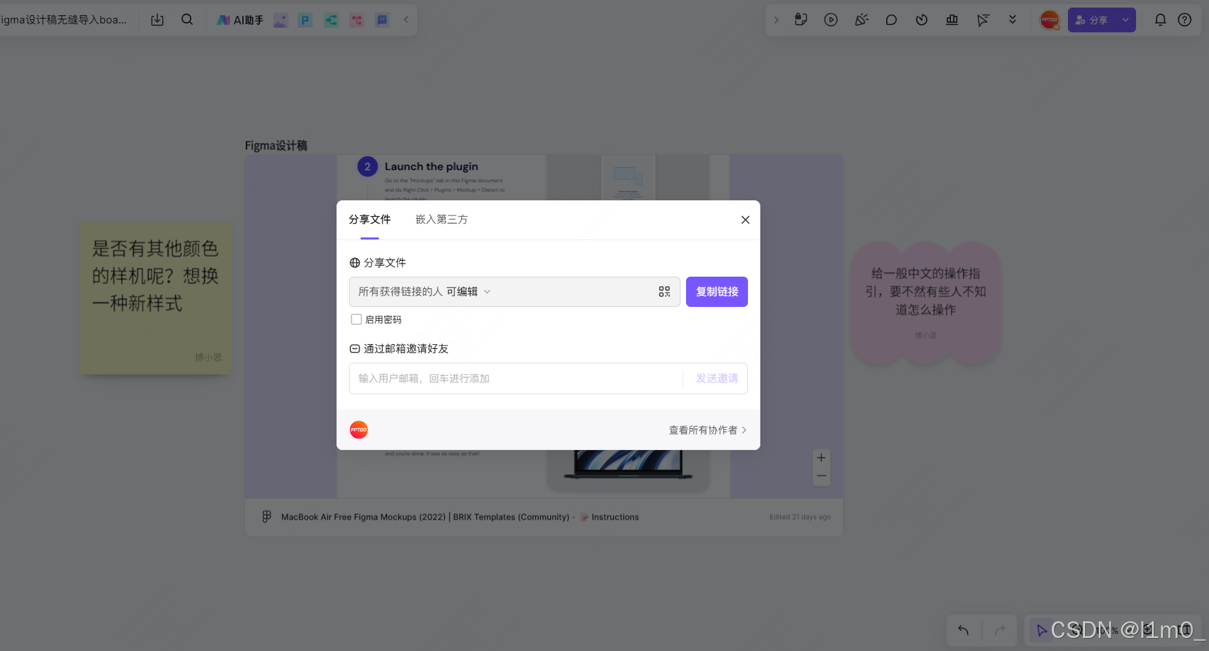Focus the email invite input field

click(516, 378)
